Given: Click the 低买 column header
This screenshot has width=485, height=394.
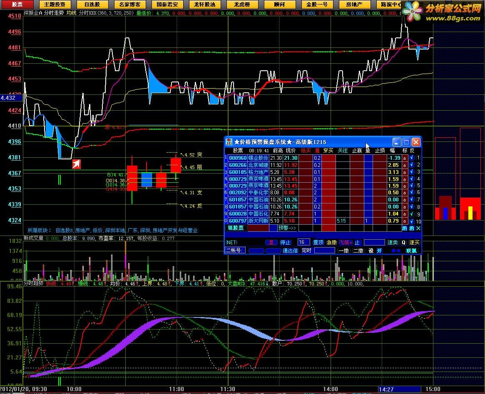Looking at the screenshot, I should [306, 151].
